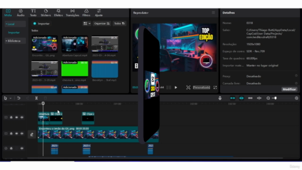Open the Texto tab
Screen dimensions: 302x170
33,13
